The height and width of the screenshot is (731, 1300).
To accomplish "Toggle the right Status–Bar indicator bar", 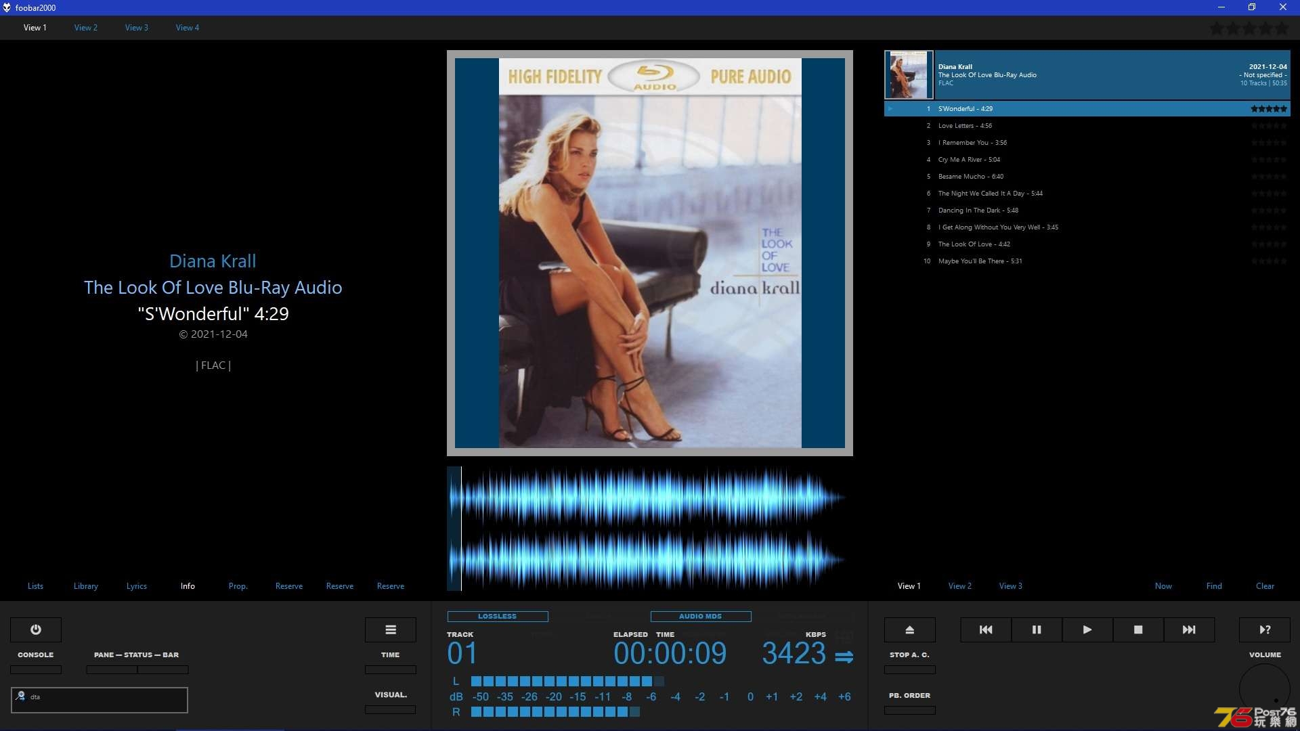I will click(163, 669).
